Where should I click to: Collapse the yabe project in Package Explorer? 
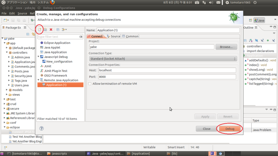[2, 38]
